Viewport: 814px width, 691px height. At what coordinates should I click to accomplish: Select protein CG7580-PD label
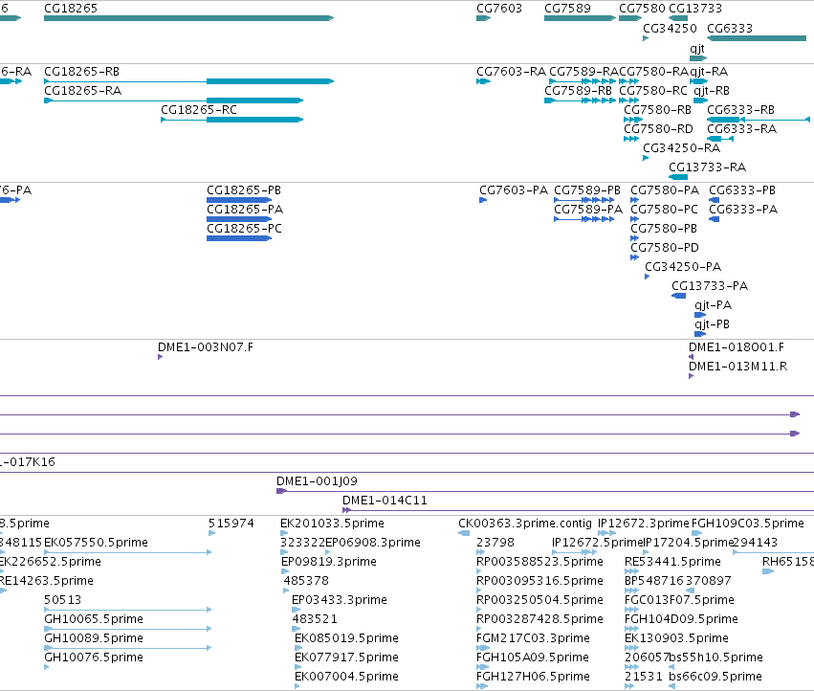click(665, 247)
